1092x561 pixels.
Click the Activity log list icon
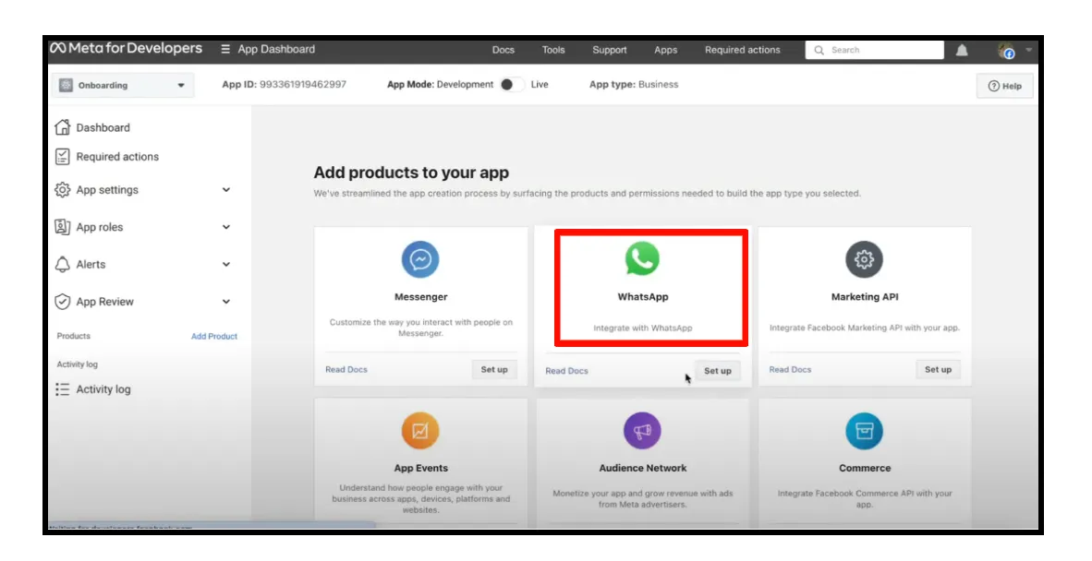[63, 389]
